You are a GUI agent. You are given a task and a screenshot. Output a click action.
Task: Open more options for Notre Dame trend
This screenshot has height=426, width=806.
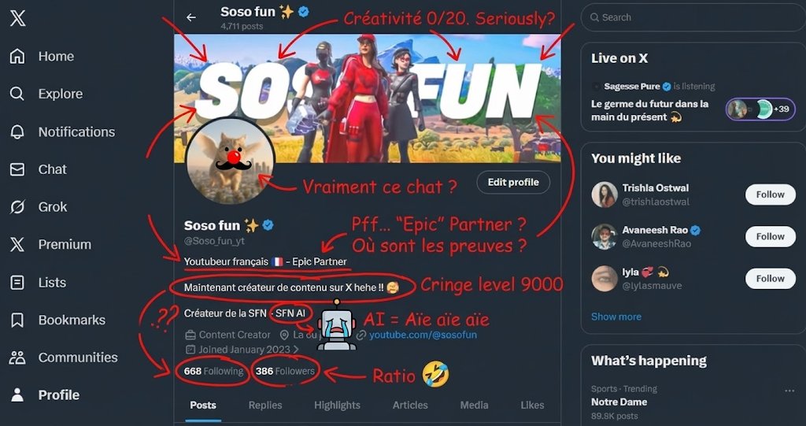point(789,391)
